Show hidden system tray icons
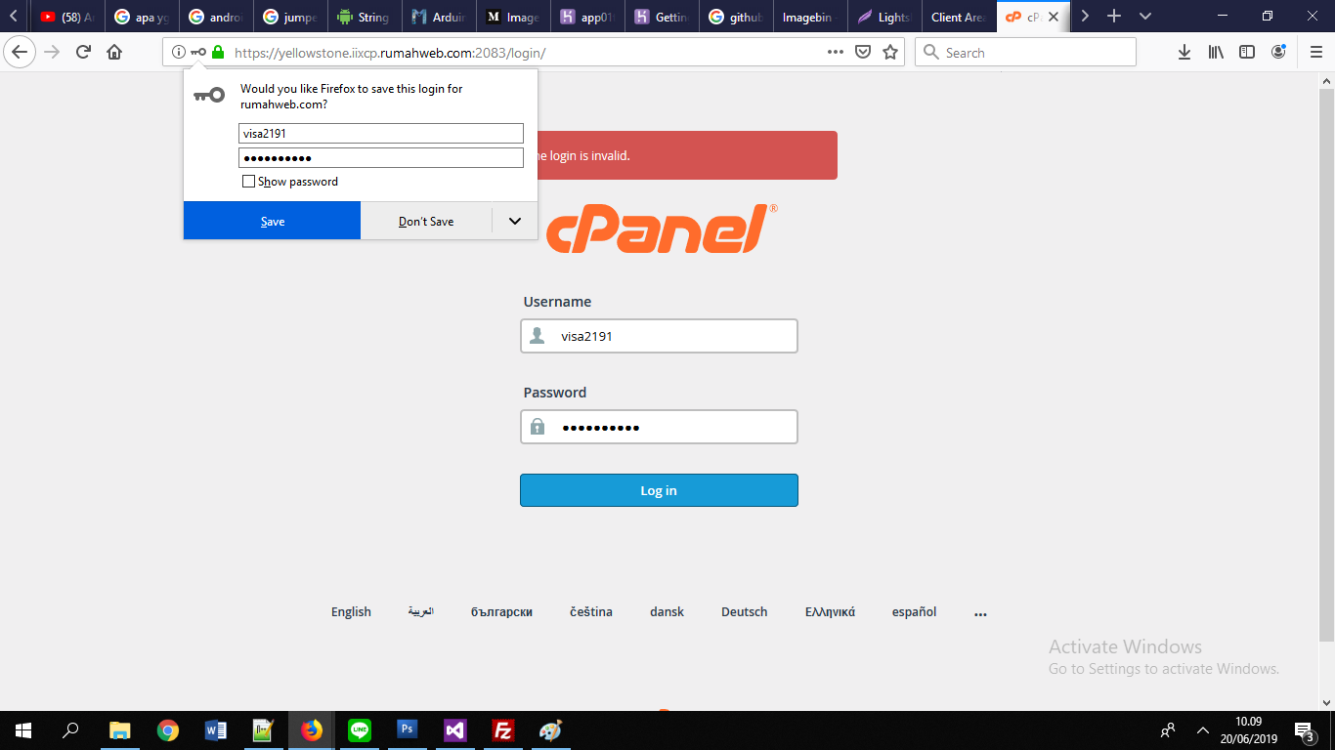1335x750 pixels. pyautogui.click(x=1203, y=730)
